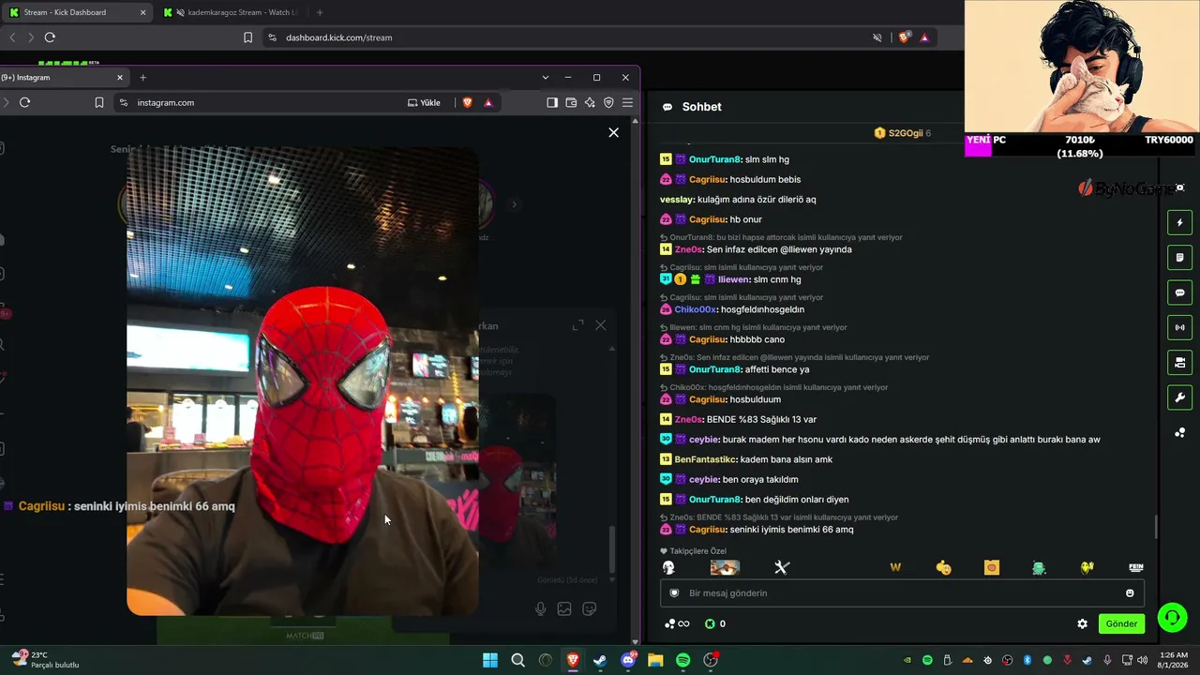1200x675 pixels.
Task: Click the green K points balance
Action: tap(715, 623)
